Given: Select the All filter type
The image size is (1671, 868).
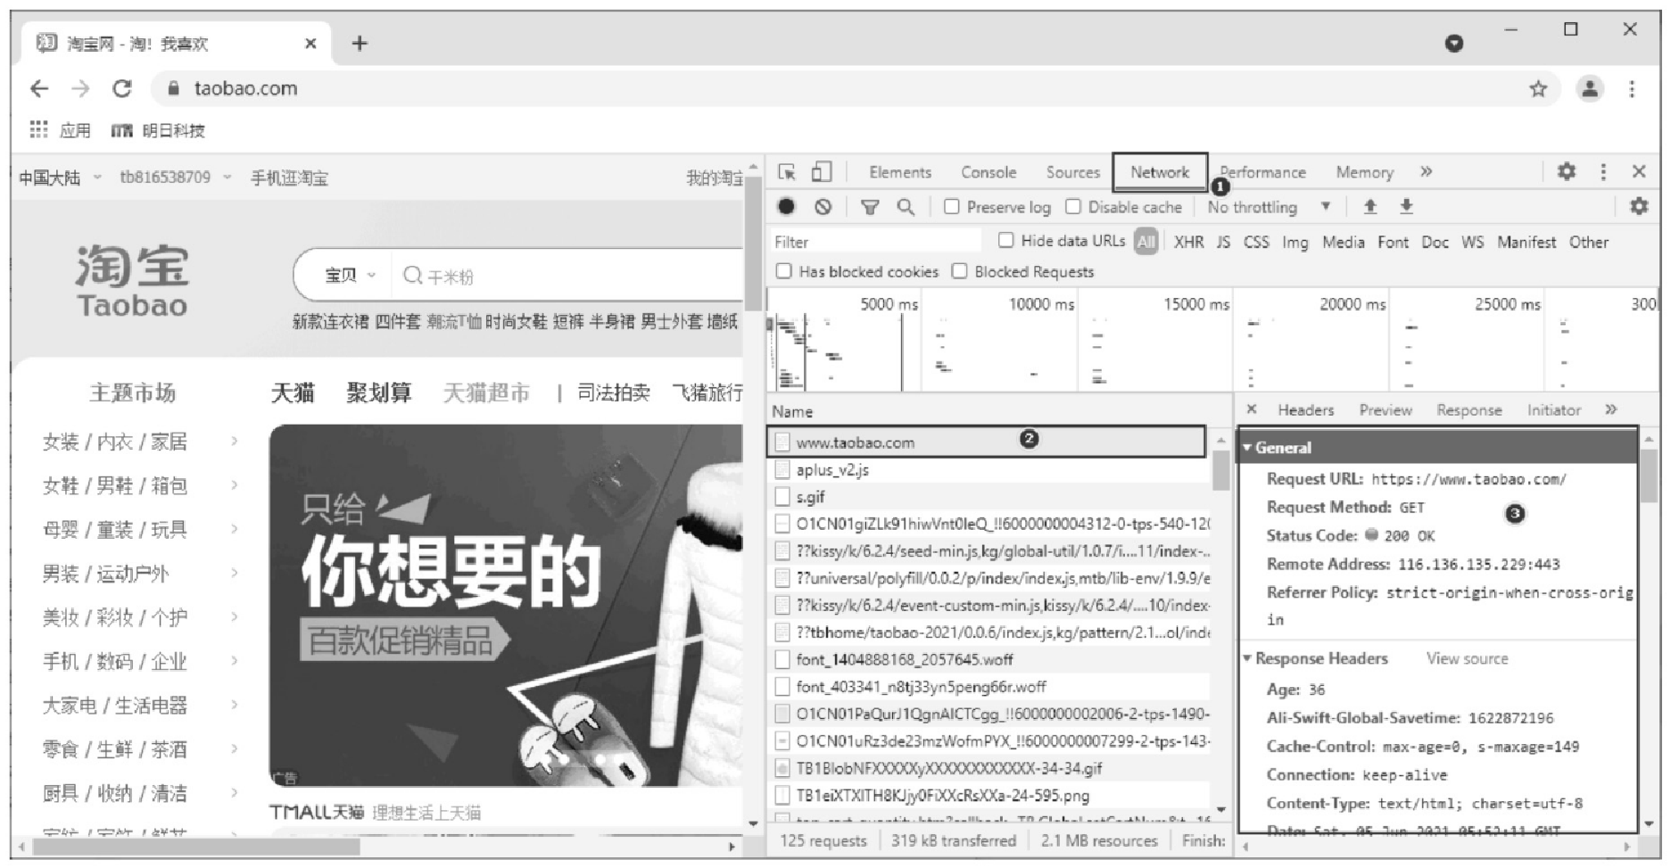Looking at the screenshot, I should pyautogui.click(x=1146, y=241).
